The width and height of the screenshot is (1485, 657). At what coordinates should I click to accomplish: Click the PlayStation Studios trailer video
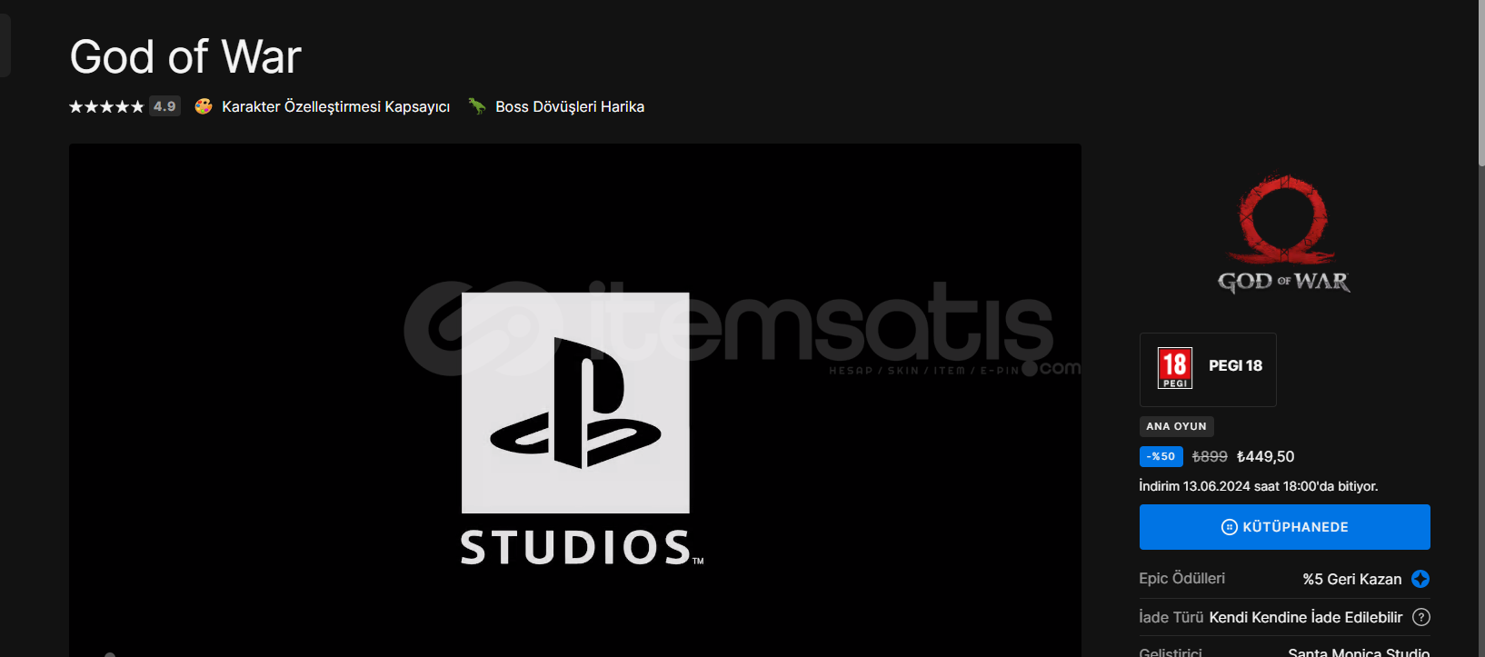pyautogui.click(x=575, y=400)
